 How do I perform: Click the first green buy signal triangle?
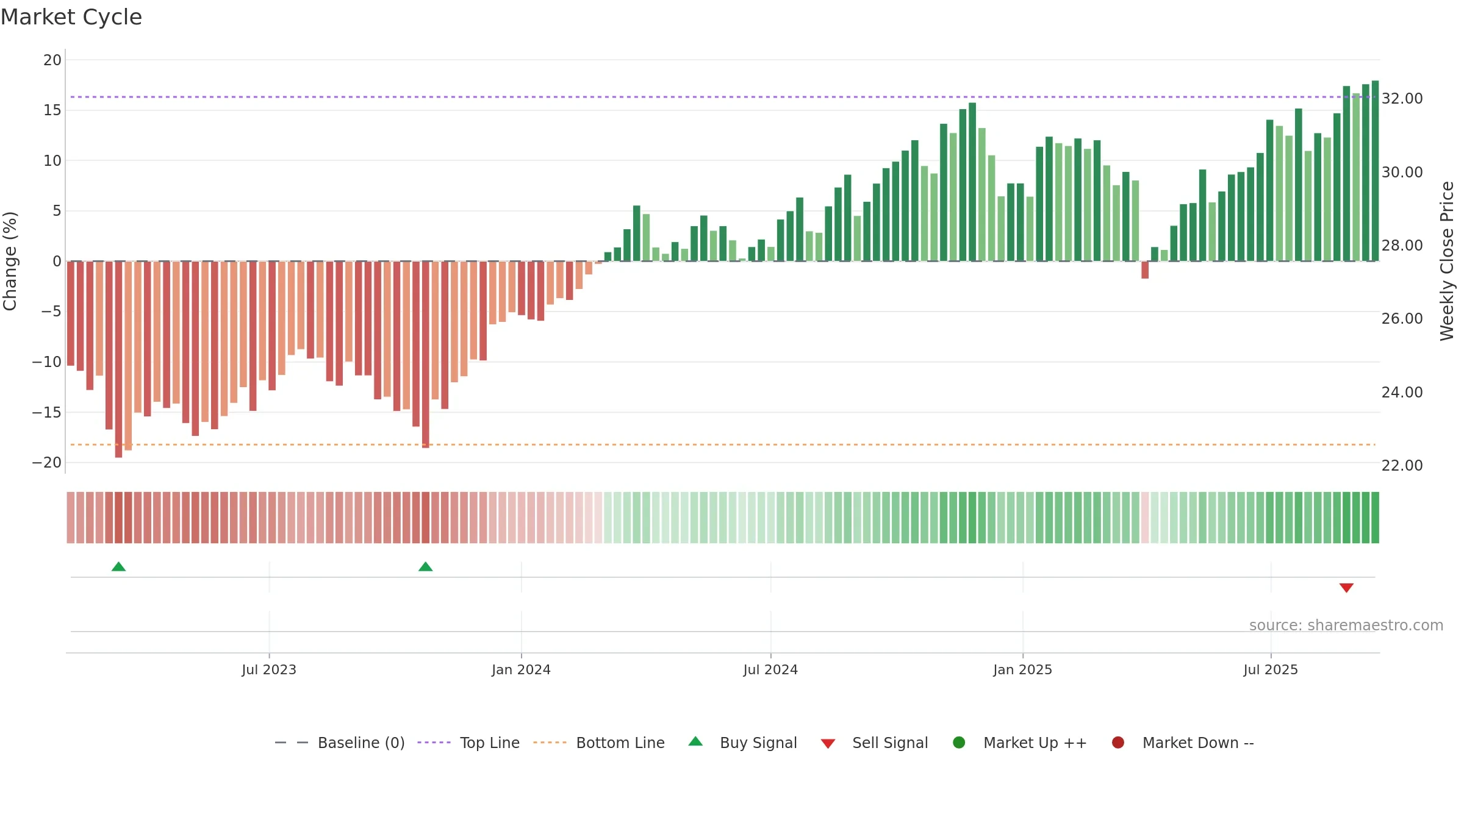[118, 567]
